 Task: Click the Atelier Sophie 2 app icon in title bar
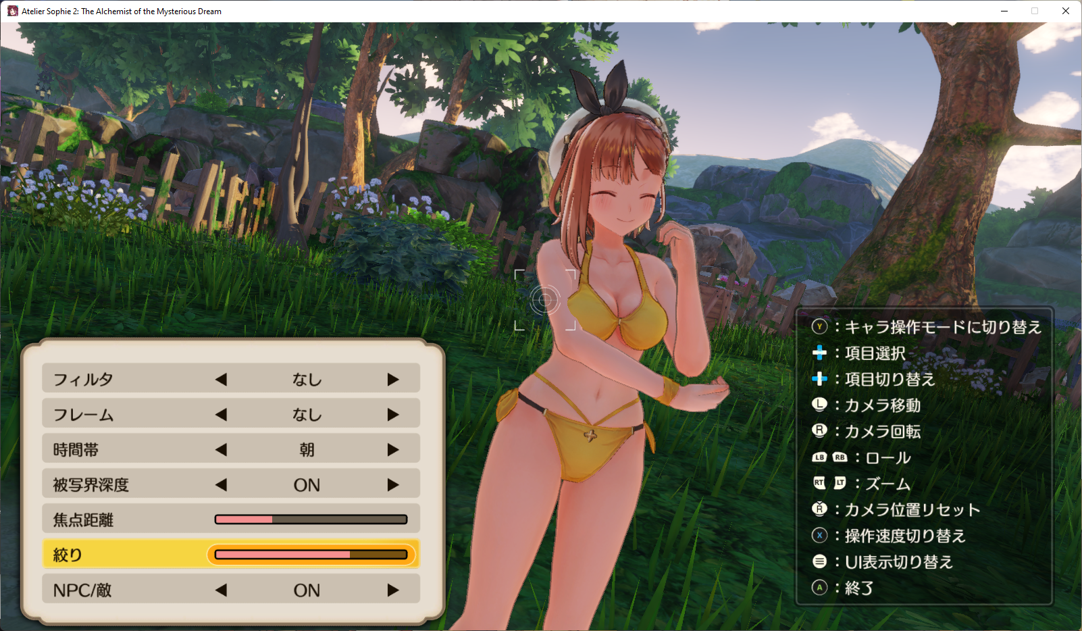[12, 11]
